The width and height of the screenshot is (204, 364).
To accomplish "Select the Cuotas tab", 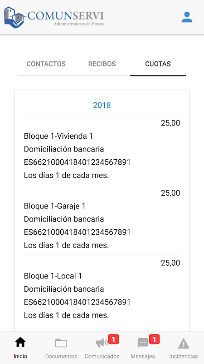I will (x=158, y=64).
